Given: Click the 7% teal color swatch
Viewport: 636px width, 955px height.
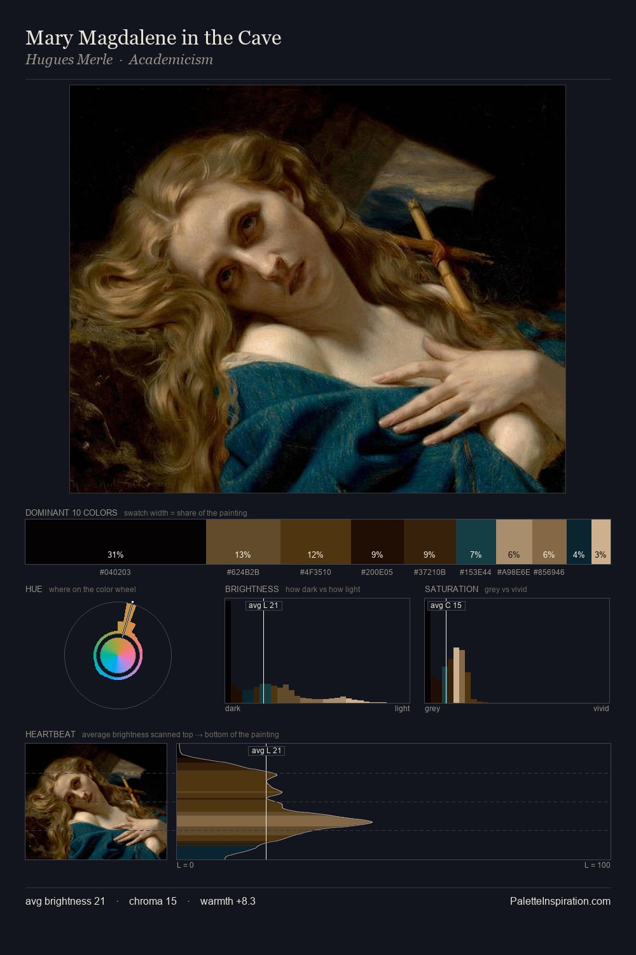Looking at the screenshot, I should [x=476, y=542].
